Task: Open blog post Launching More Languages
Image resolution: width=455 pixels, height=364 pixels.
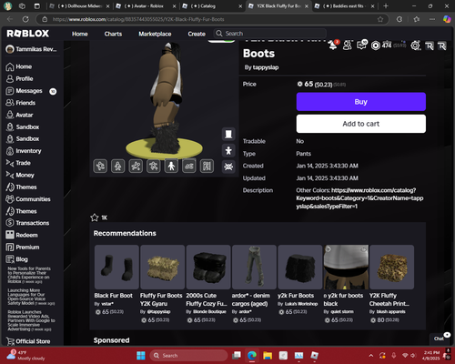Action: click(x=31, y=297)
